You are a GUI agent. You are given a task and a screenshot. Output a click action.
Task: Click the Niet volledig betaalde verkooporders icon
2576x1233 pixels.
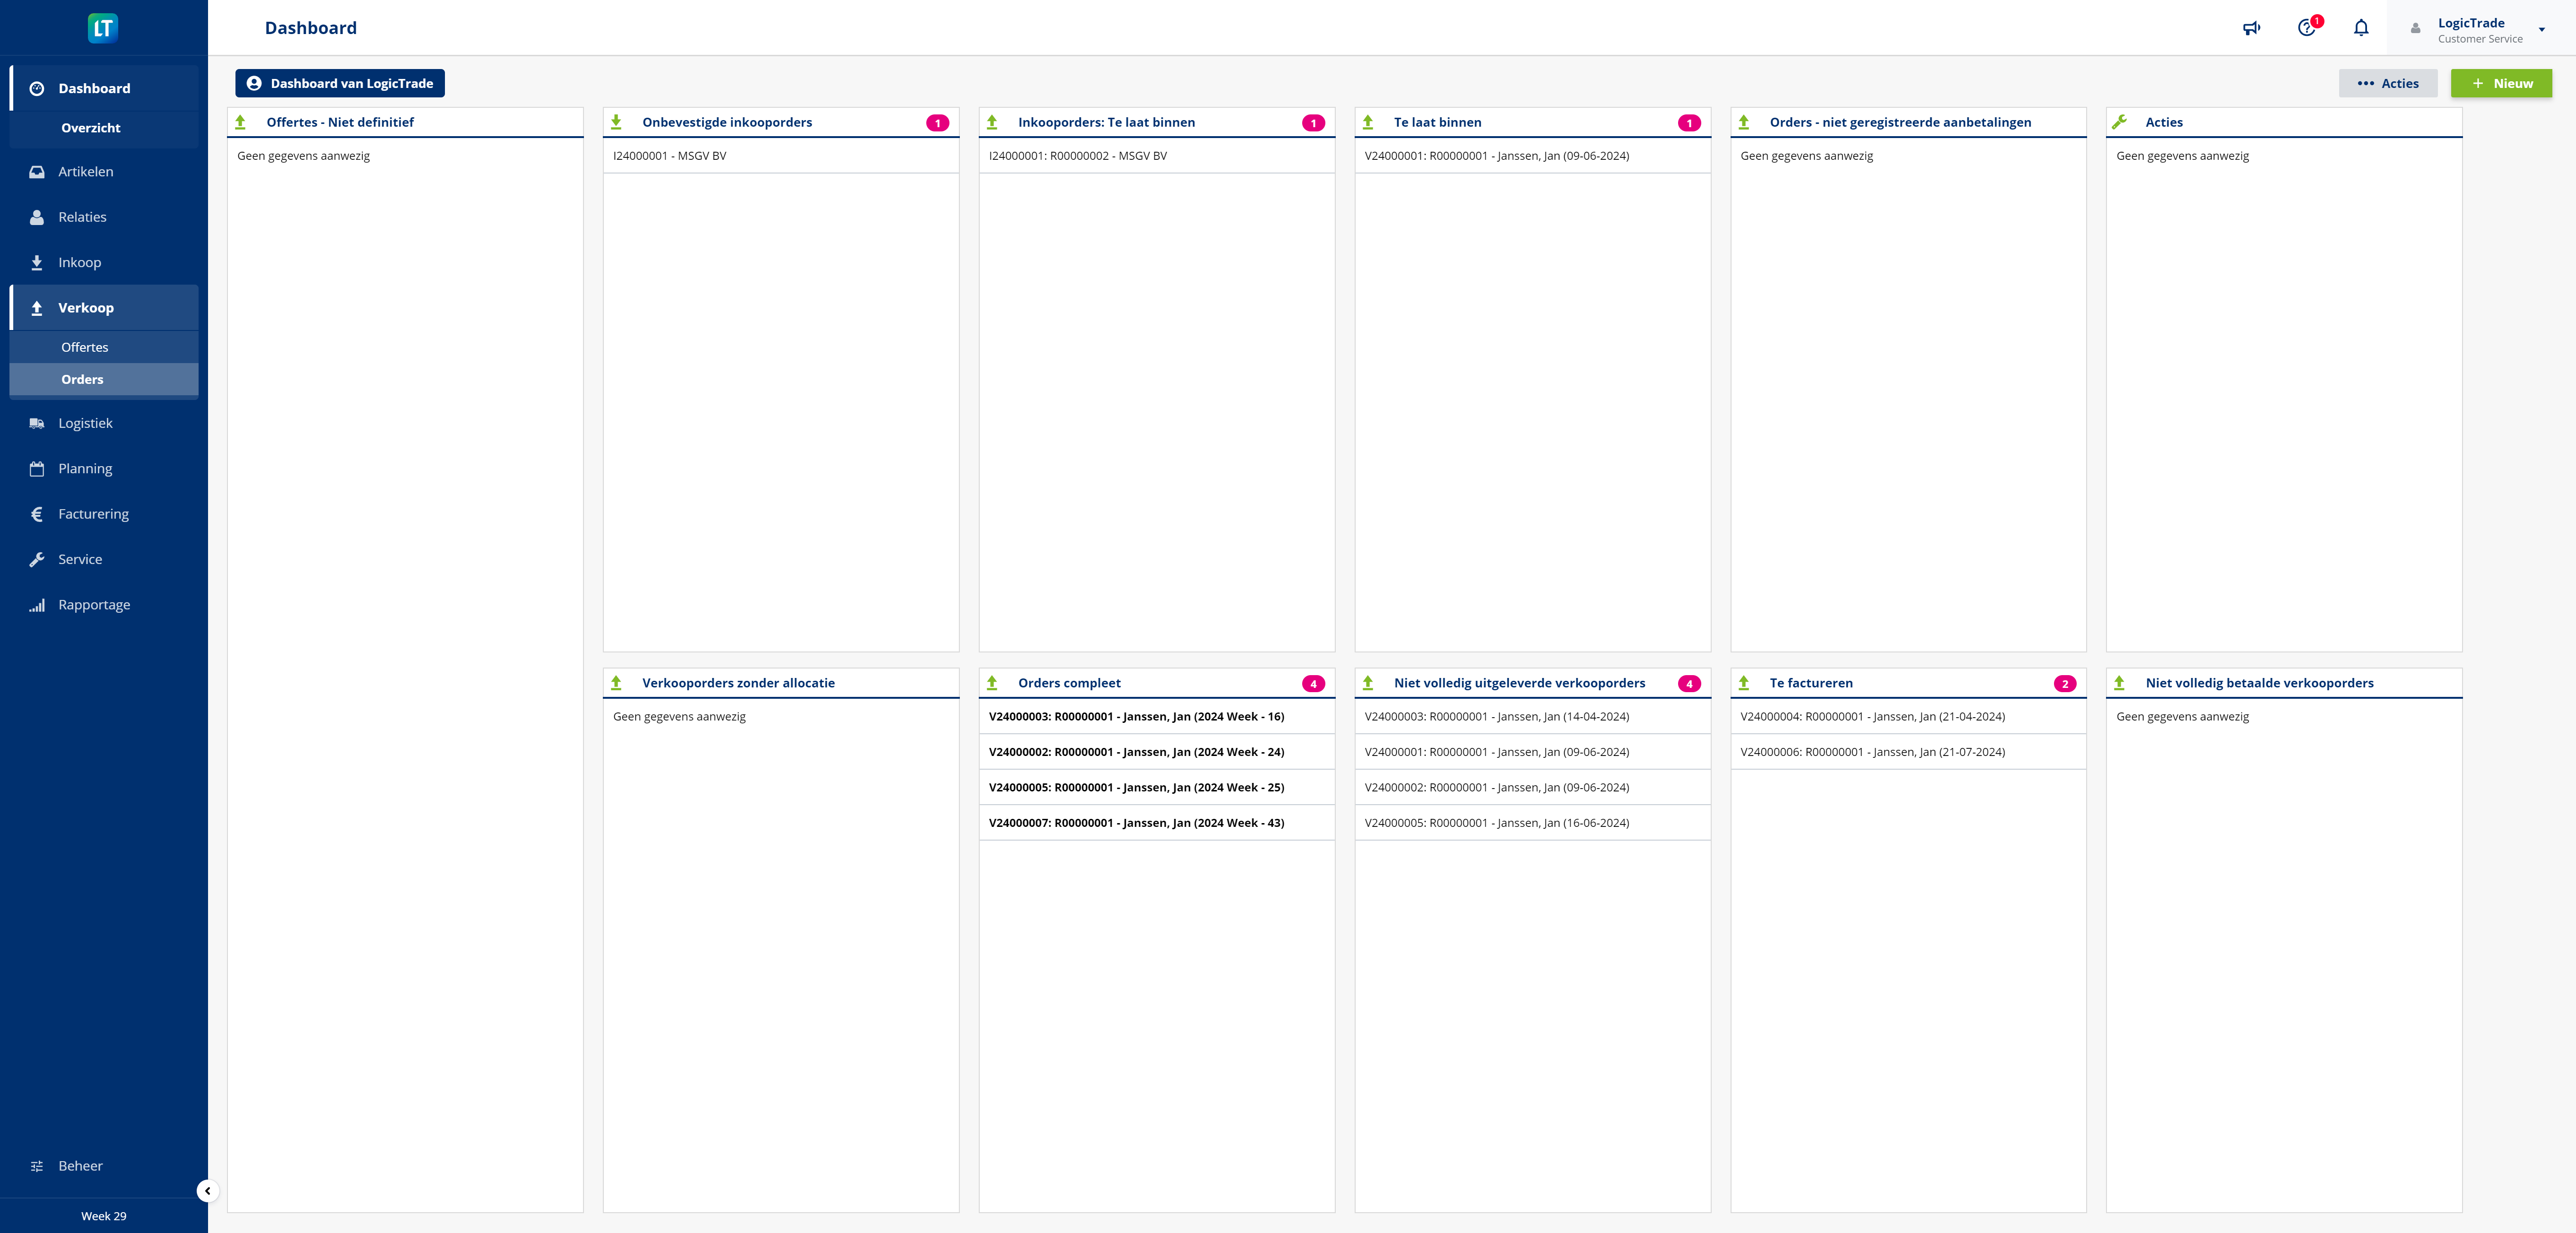pyautogui.click(x=2119, y=683)
